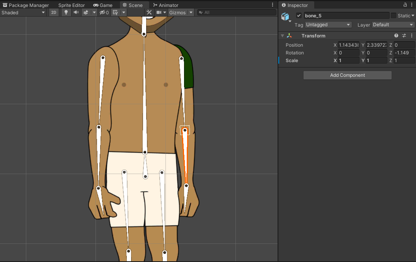Click the scene effects visibility icon
The height and width of the screenshot is (262, 416).
click(86, 12)
